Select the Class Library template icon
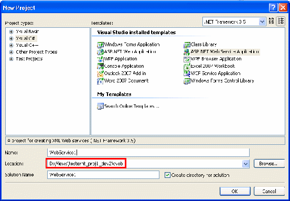 [187, 45]
